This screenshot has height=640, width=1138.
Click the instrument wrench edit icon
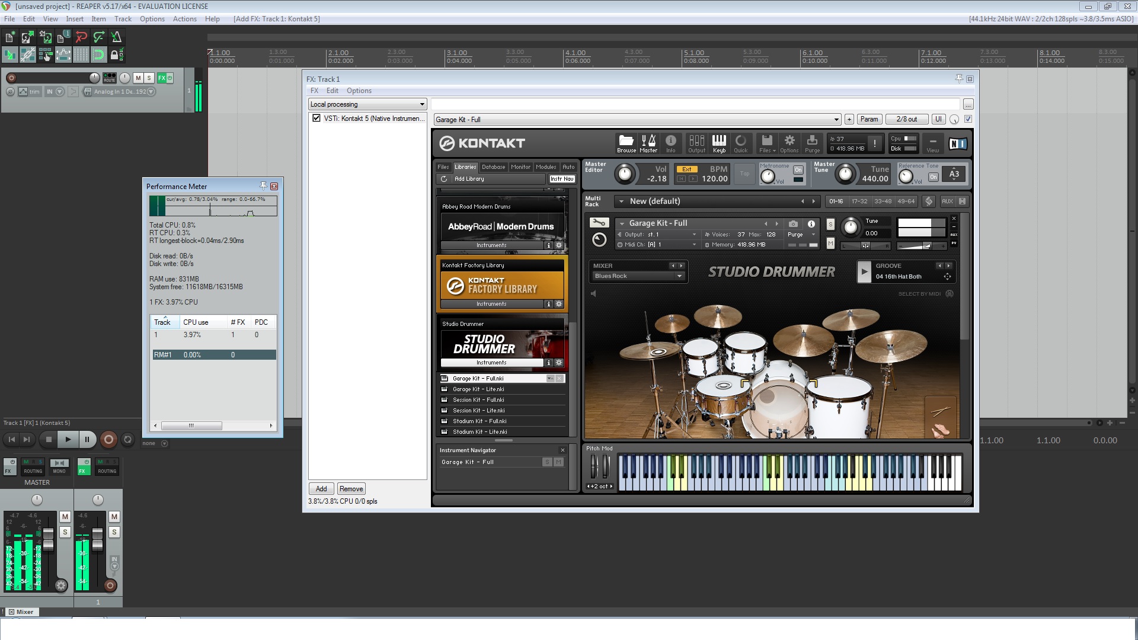[x=599, y=223]
